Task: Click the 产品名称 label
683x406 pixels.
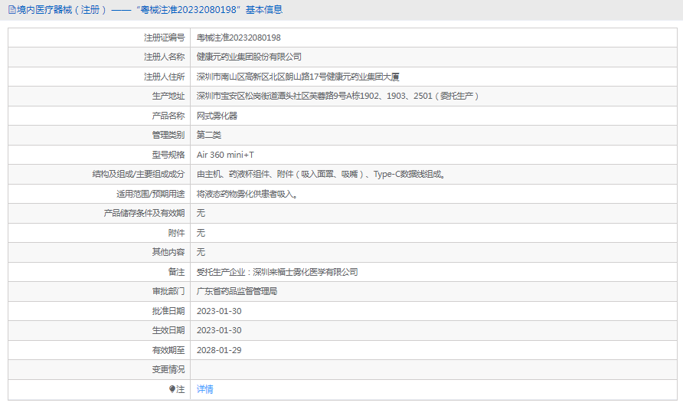Action: [168, 116]
